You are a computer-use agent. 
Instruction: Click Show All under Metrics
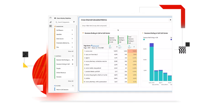point(71,81)
